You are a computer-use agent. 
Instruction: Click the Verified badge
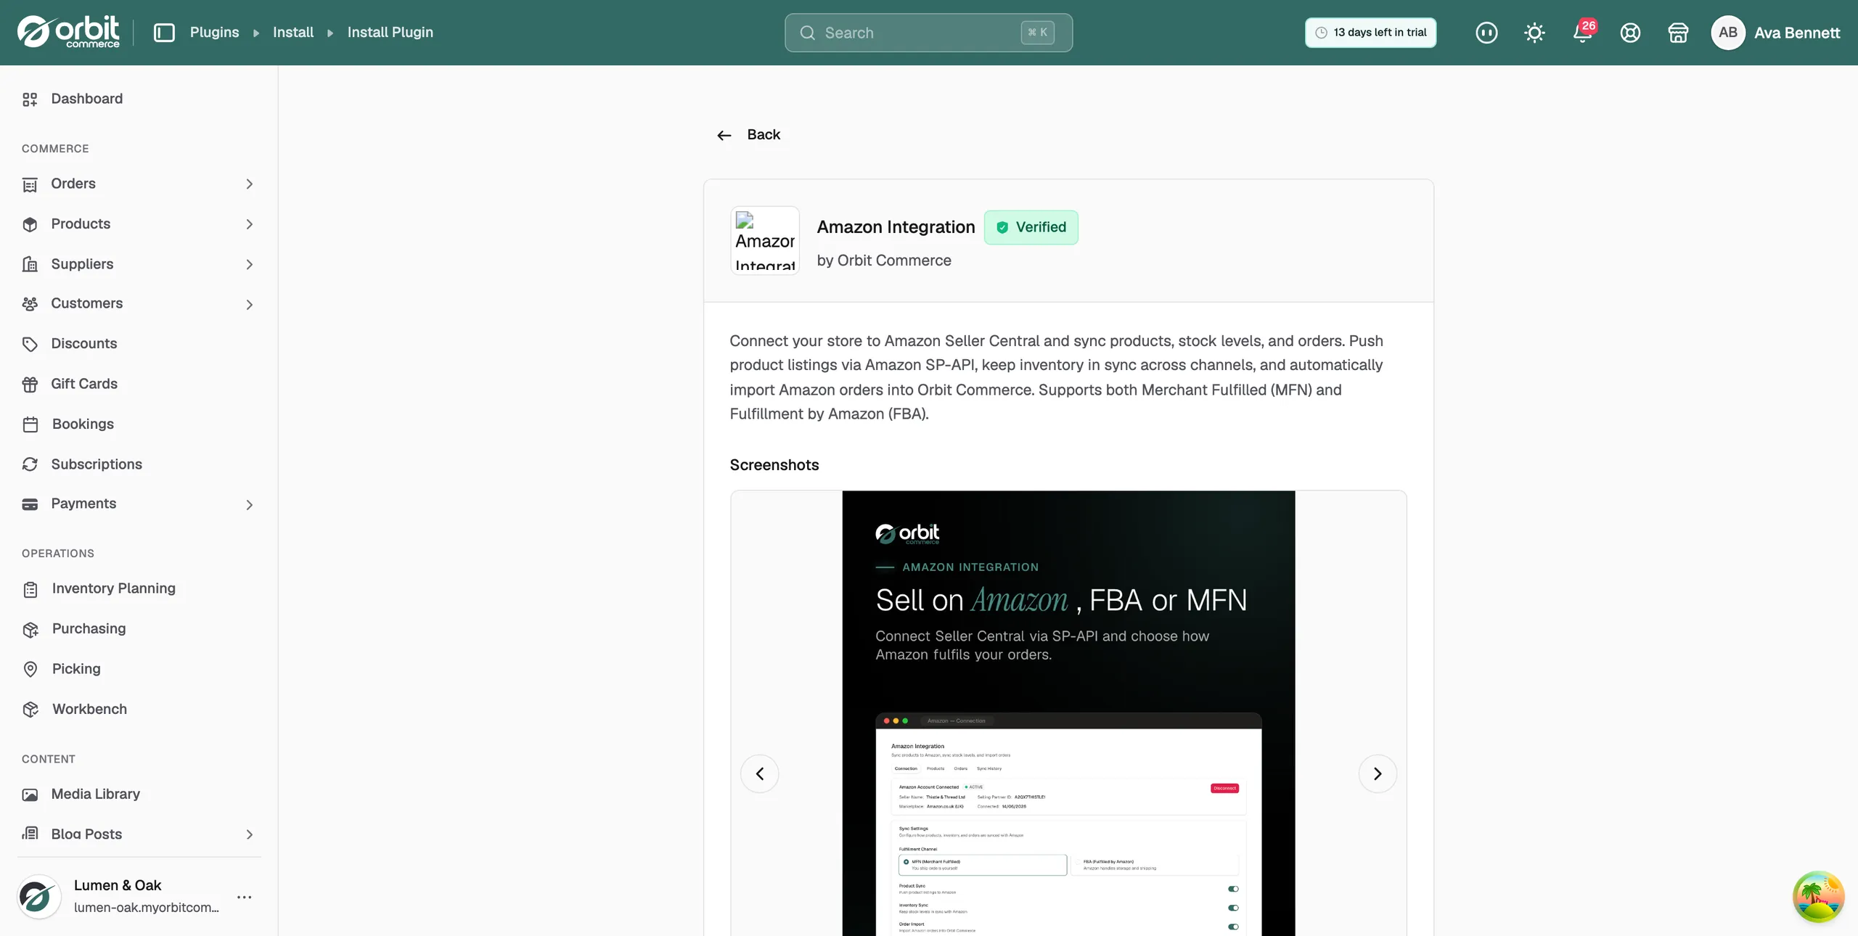pyautogui.click(x=1031, y=227)
